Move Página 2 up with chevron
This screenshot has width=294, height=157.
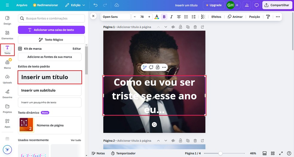[x=158, y=141]
